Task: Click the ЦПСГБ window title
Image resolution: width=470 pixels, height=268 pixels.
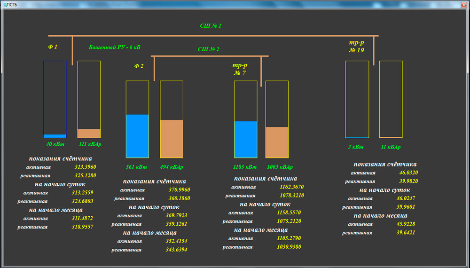Action: coord(11,4)
